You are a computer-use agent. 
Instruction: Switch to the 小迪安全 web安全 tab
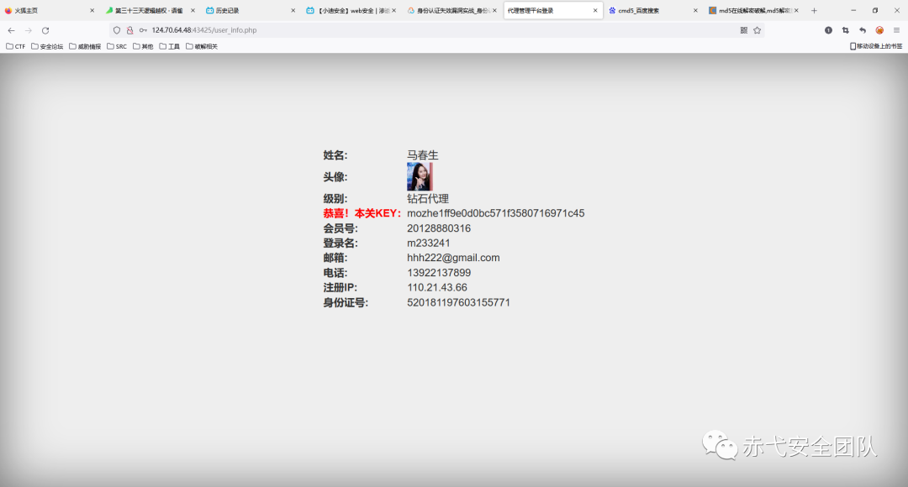pyautogui.click(x=351, y=10)
